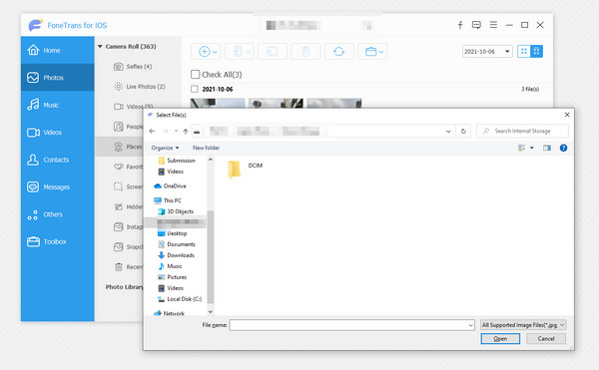
Task: Click the Facebook icon in title bar
Action: 460,25
